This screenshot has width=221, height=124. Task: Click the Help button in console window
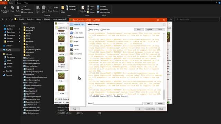pyautogui.click(x=75, y=109)
